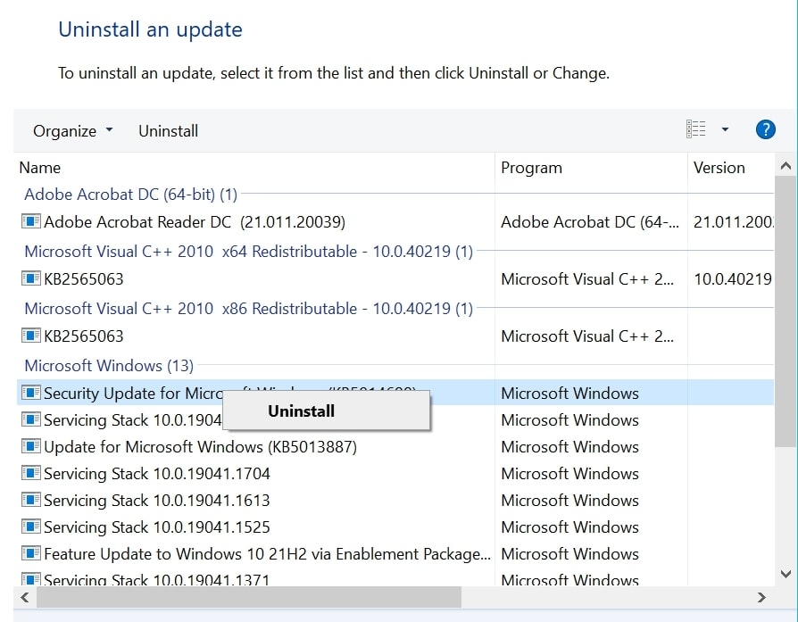Click the vertical scrollbar thumb

pyautogui.click(x=786, y=311)
